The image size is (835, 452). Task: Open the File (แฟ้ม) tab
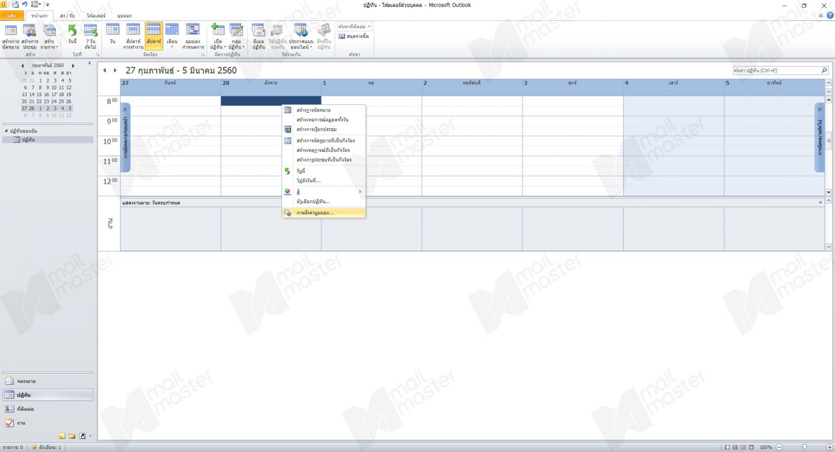coord(11,16)
